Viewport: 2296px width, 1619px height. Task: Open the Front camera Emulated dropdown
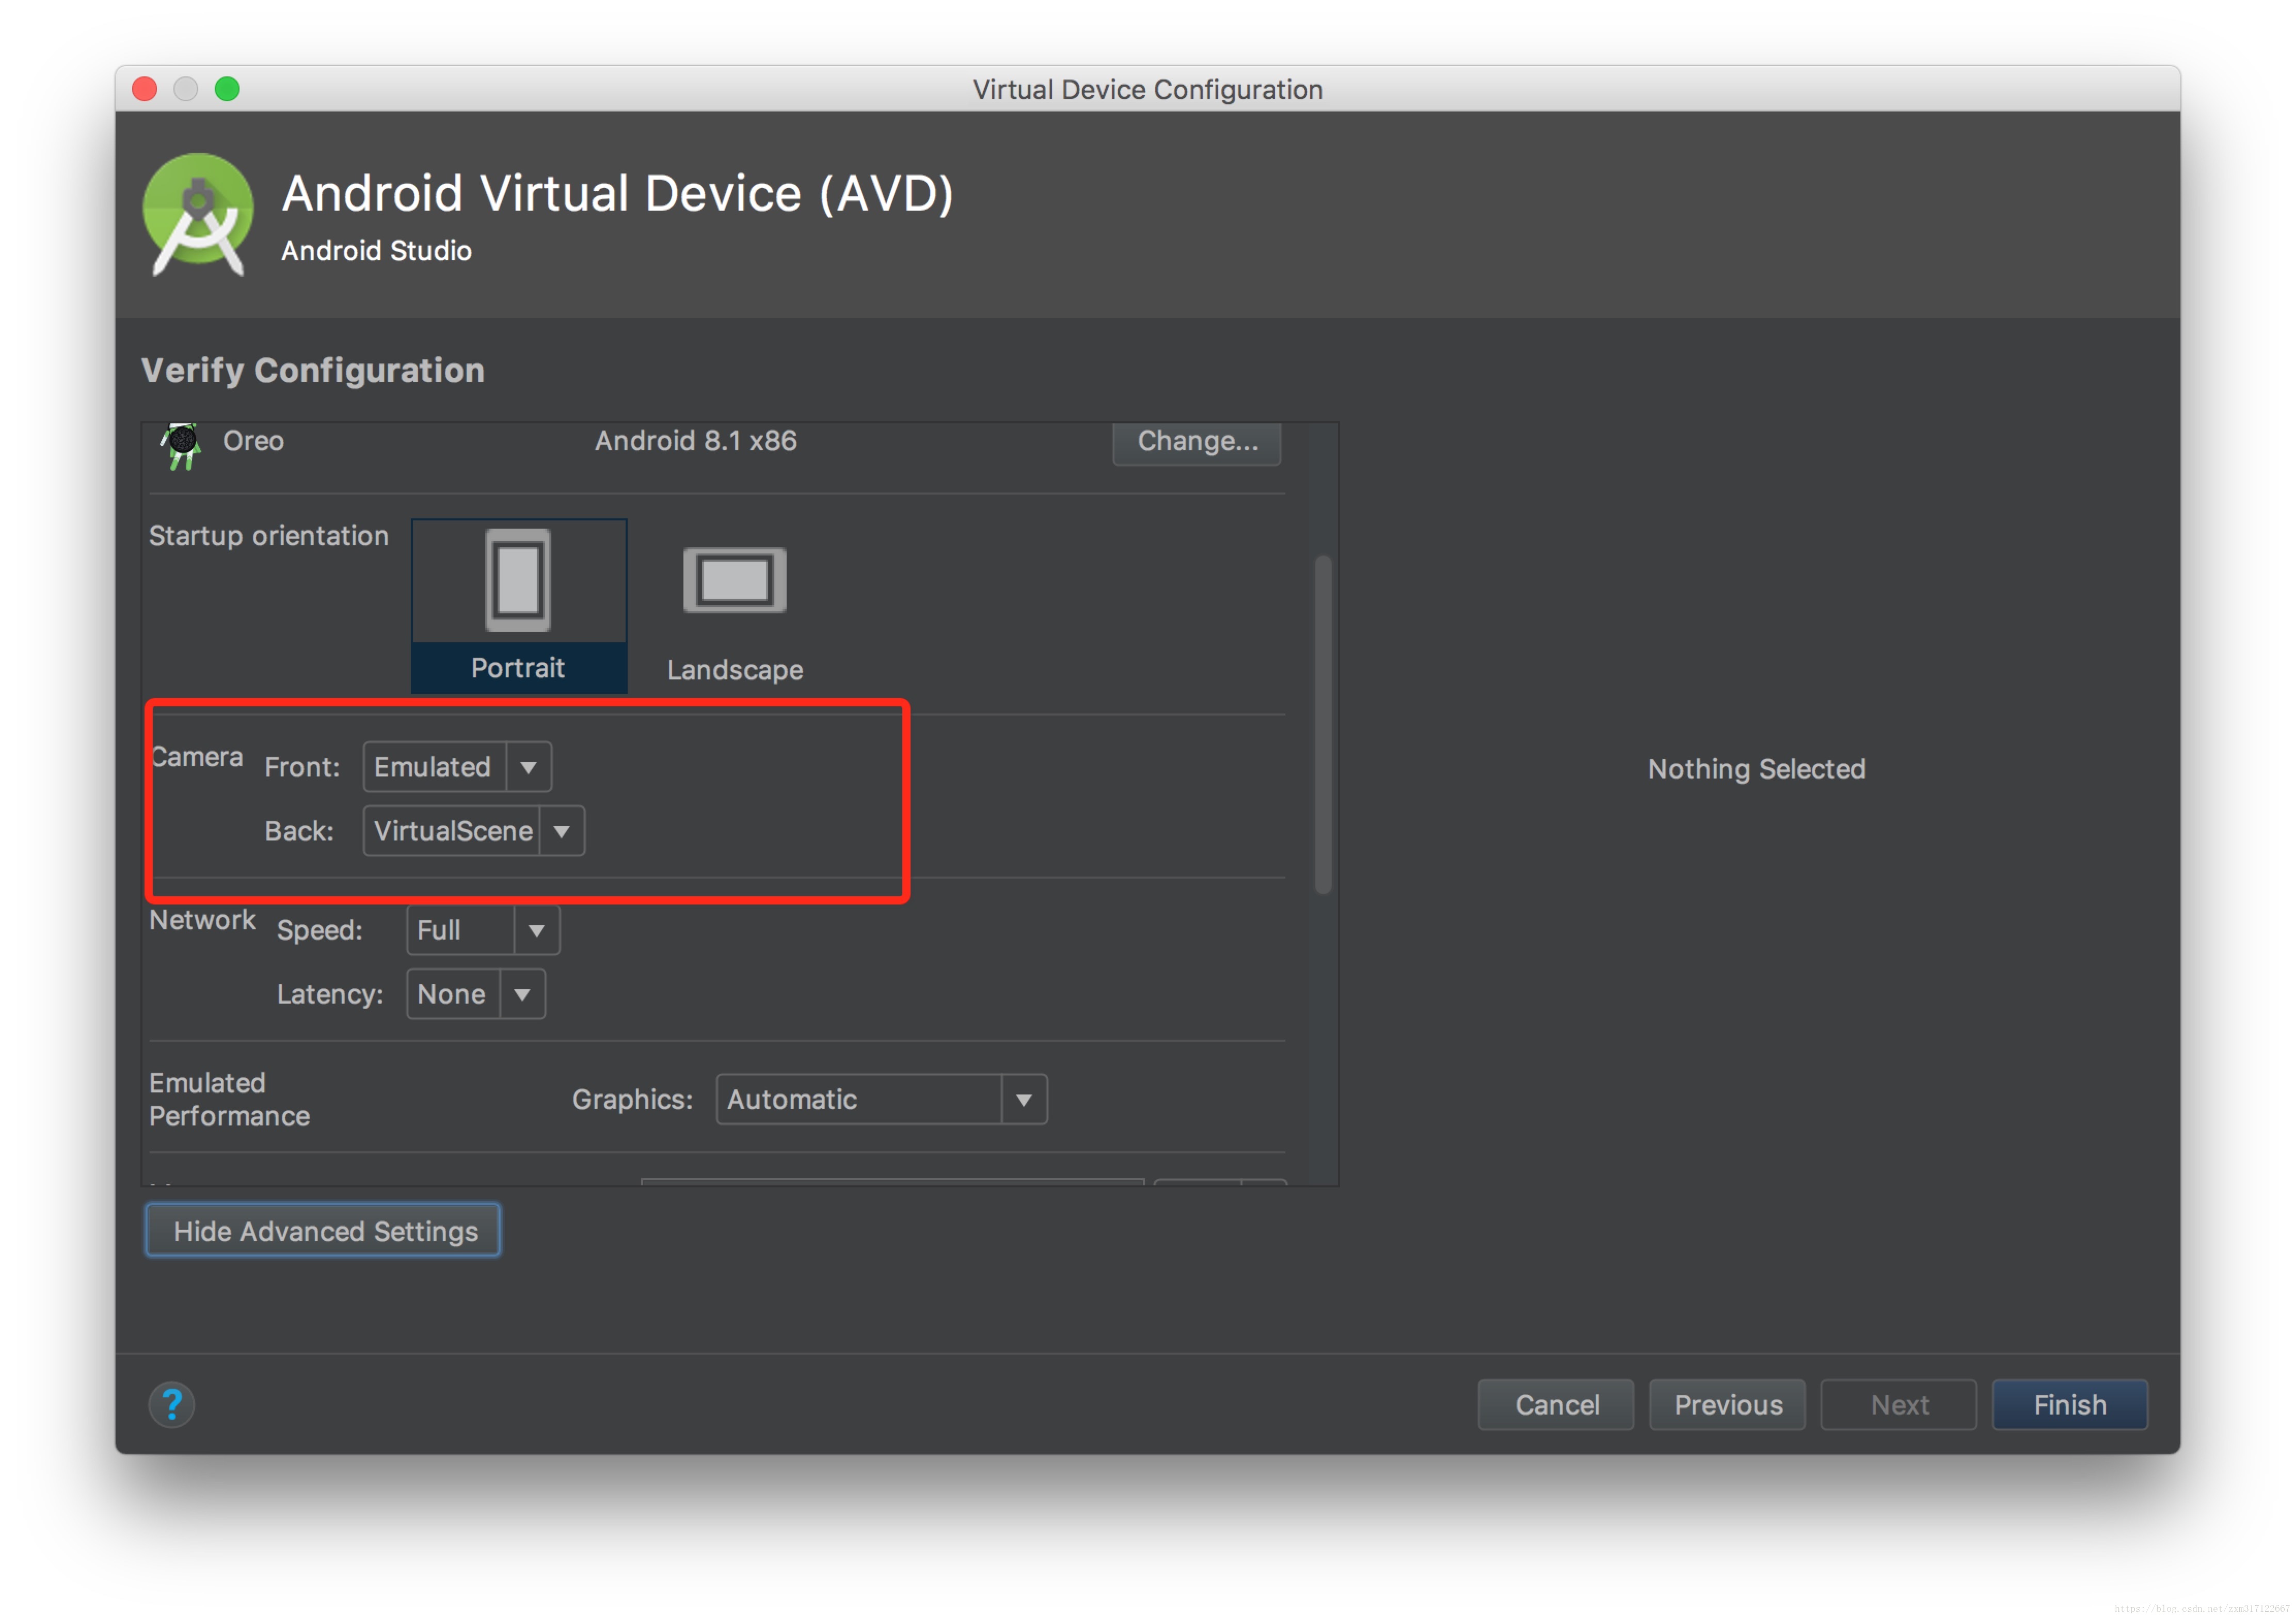457,767
